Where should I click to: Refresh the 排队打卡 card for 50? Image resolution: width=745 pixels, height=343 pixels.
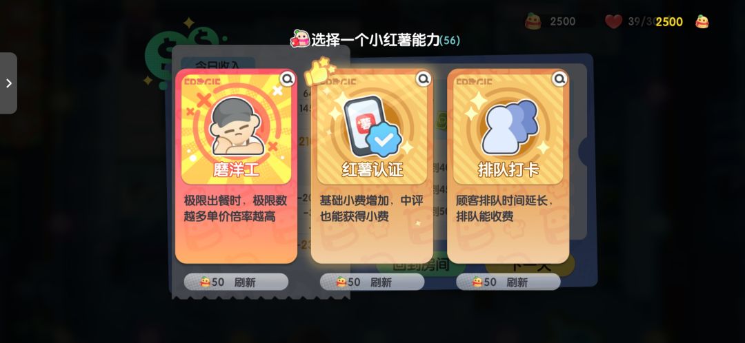pyautogui.click(x=508, y=282)
